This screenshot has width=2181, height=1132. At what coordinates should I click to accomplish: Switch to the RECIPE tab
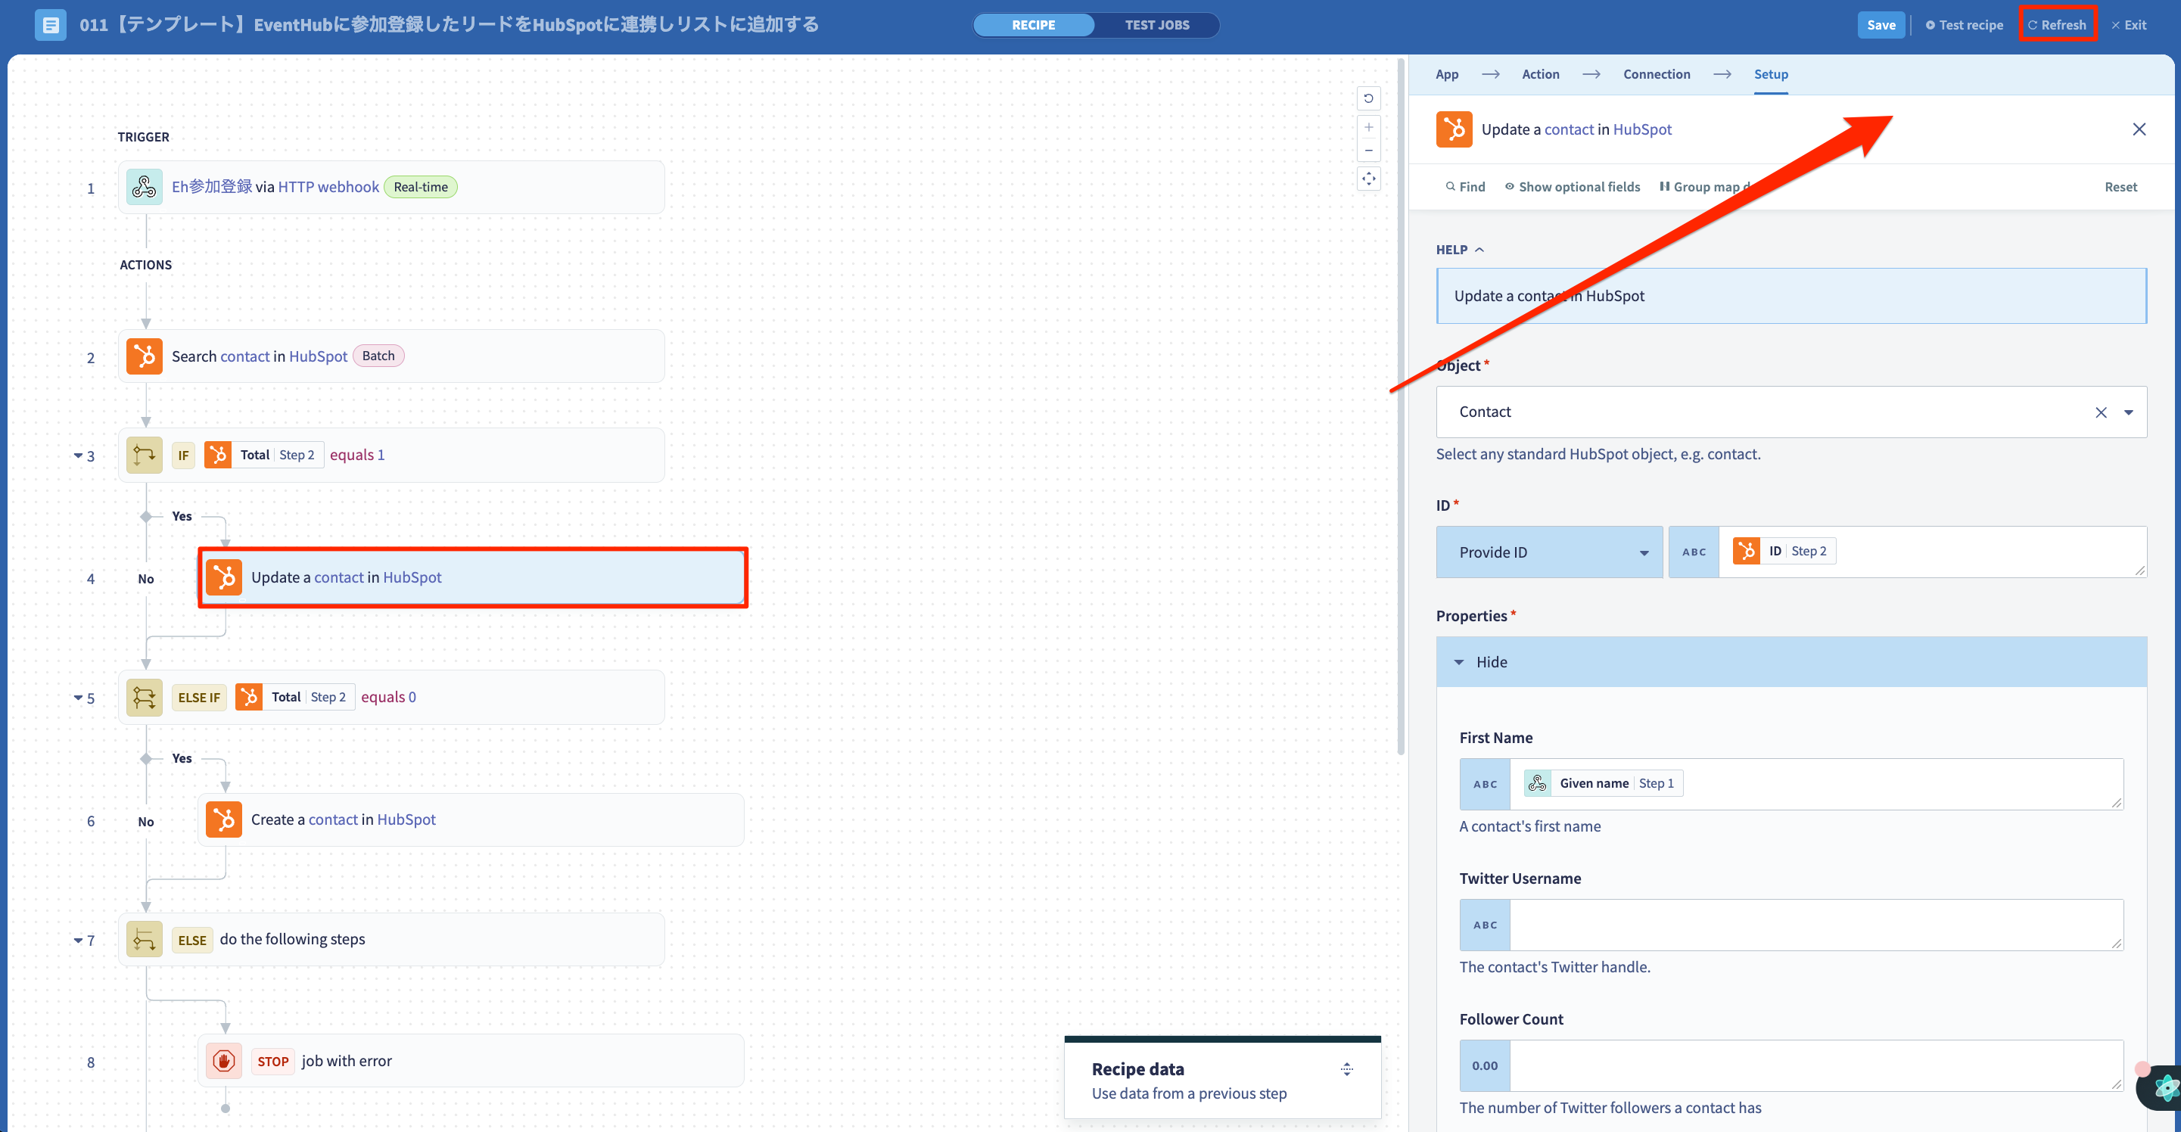tap(1033, 24)
